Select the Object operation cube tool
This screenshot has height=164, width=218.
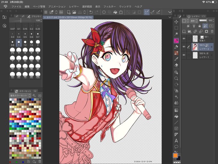click(176, 72)
